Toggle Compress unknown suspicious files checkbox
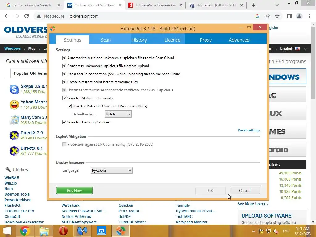 [64, 66]
